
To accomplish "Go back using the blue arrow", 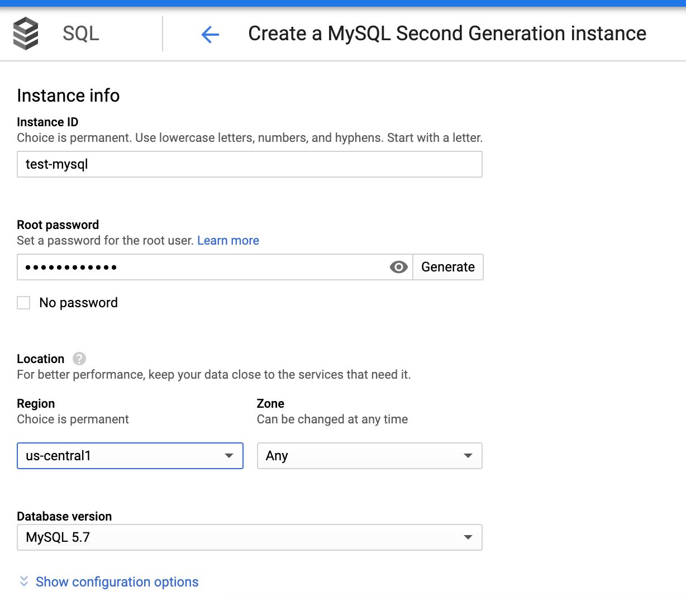I will pyautogui.click(x=210, y=35).
